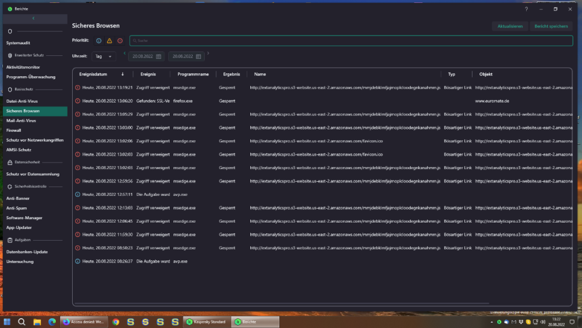Click the Bericht speichern button
Screen dimensions: 582x328
[551, 26]
